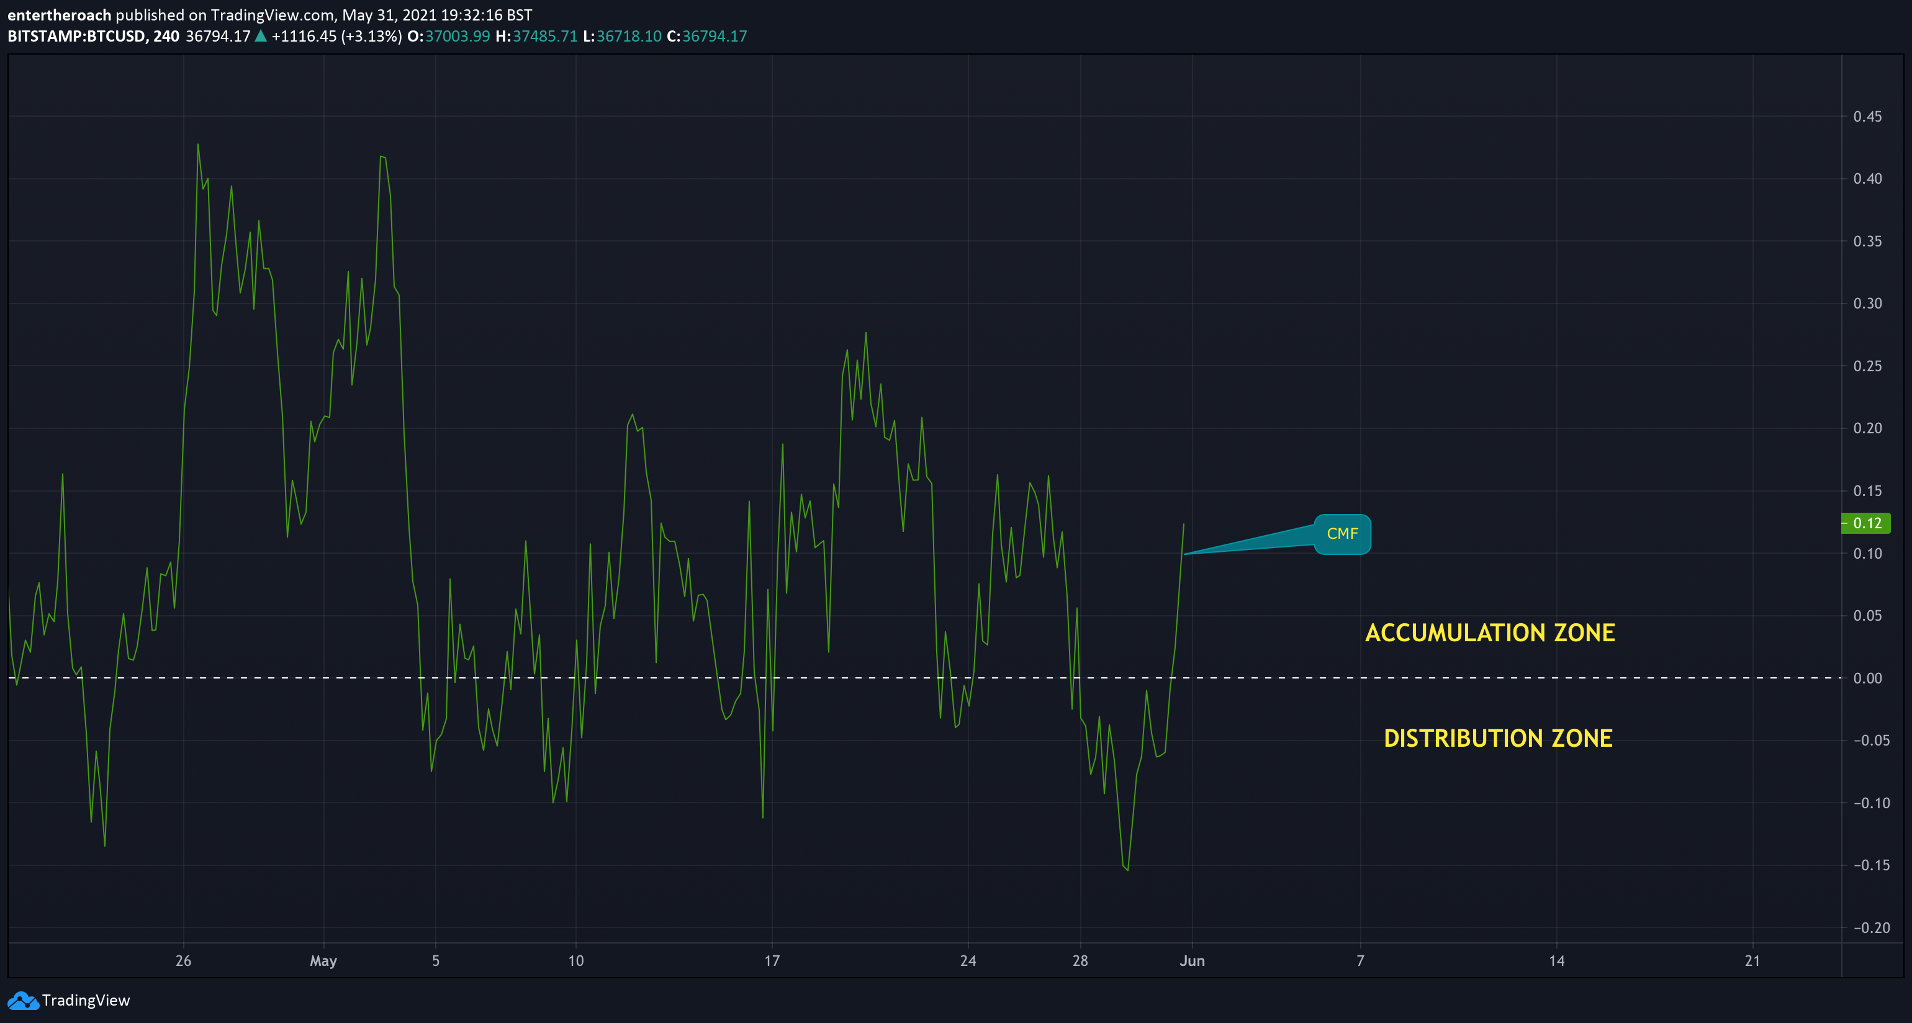This screenshot has width=1912, height=1023.
Task: Click the −0.15 price axis label
Action: click(x=1871, y=865)
